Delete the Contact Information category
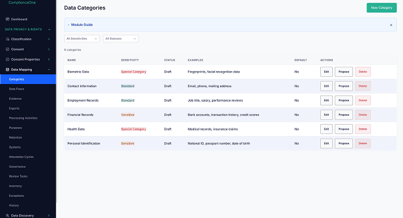Image resolution: width=403 pixels, height=218 pixels. coord(363,86)
